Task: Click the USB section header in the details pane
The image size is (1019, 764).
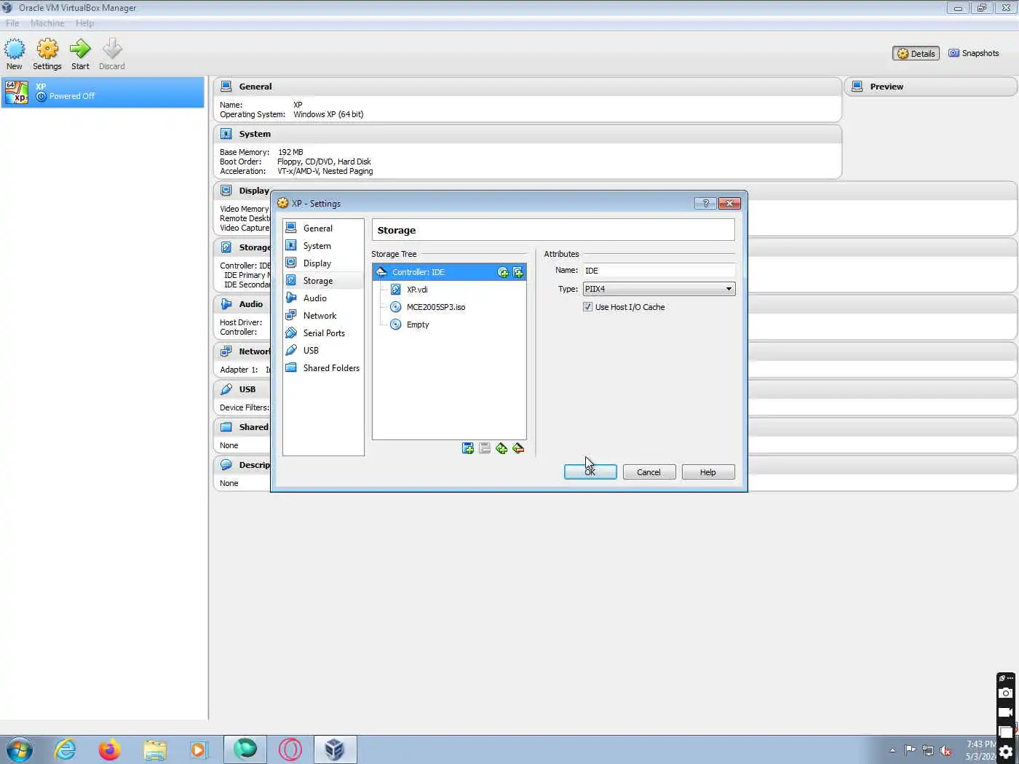Action: point(242,389)
